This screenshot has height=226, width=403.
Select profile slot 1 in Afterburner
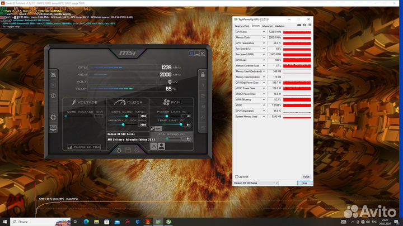pyautogui.click(x=203, y=85)
